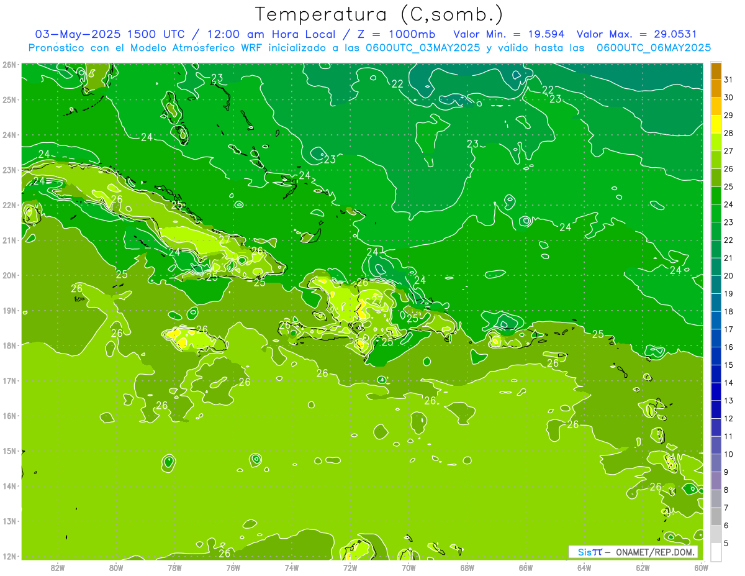The width and height of the screenshot is (745, 576).
Task: Click the "74W" longitude axis label
Action: [x=291, y=567]
